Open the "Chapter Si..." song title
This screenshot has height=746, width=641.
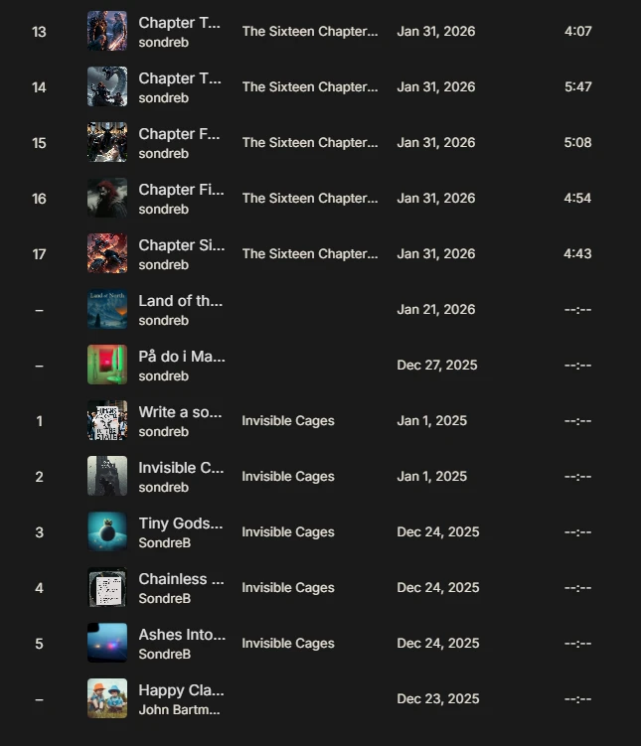click(x=181, y=244)
